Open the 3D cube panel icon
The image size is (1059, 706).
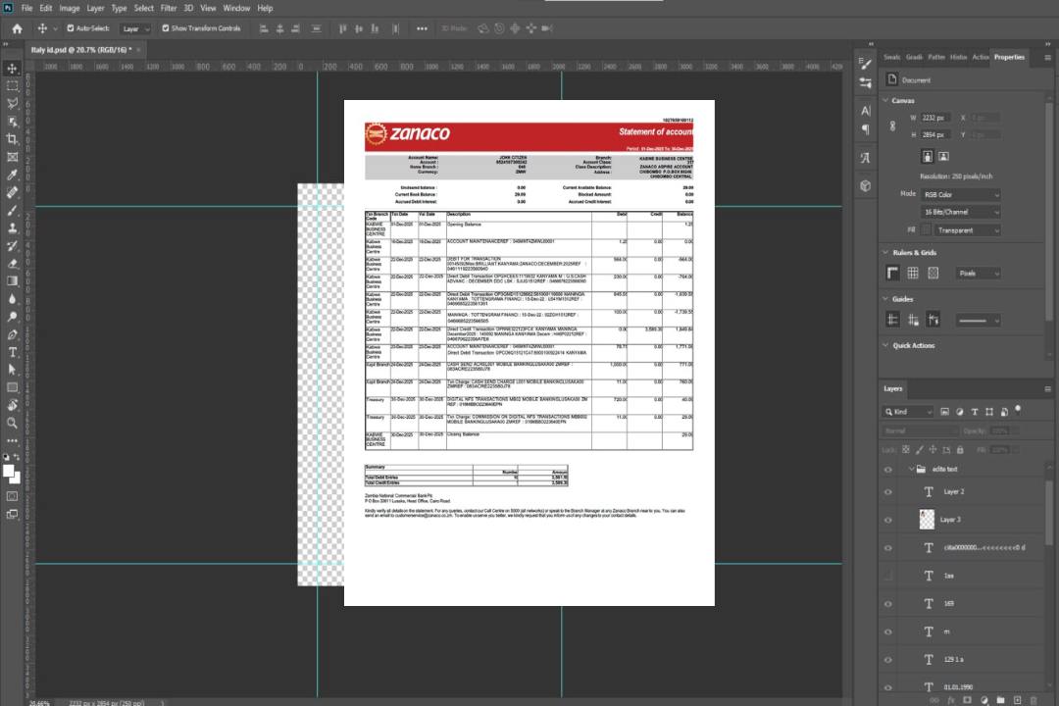pos(865,185)
